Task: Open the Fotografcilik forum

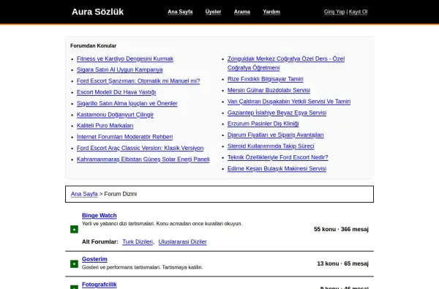Action: click(x=99, y=285)
